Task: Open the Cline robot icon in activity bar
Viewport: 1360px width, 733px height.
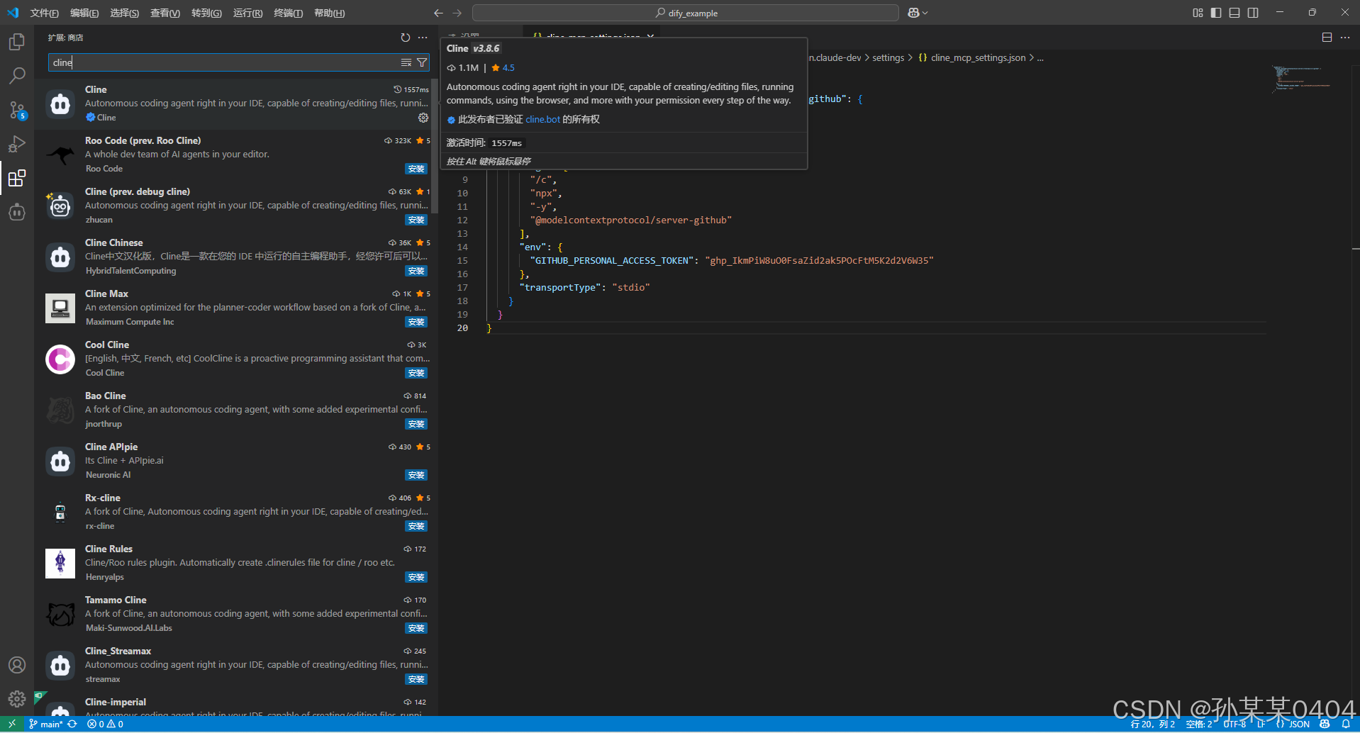Action: click(17, 212)
